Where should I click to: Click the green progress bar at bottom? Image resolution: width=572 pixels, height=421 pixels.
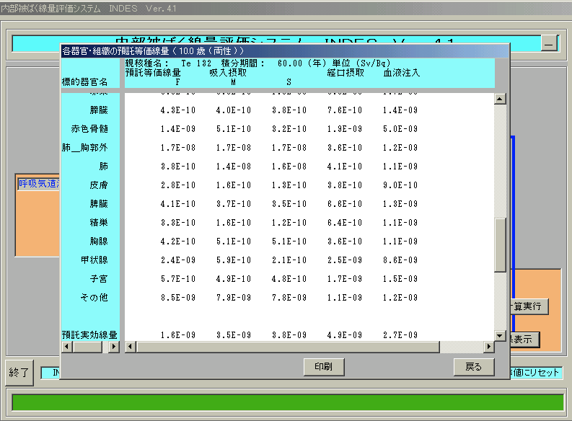286,402
